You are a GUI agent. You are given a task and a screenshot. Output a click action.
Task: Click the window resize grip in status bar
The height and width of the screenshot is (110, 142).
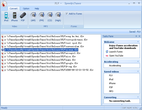pos(140,108)
